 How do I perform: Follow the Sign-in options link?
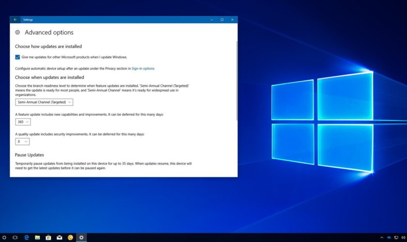click(143, 69)
